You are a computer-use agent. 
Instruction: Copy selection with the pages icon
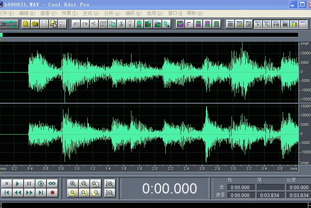[x=112, y=24]
